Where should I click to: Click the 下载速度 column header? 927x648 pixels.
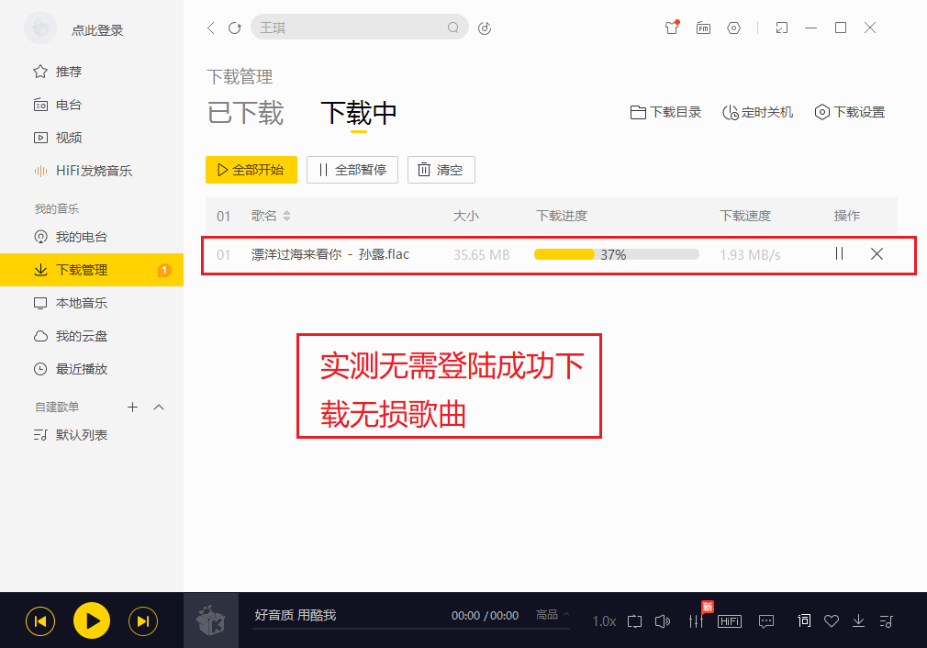tap(745, 216)
